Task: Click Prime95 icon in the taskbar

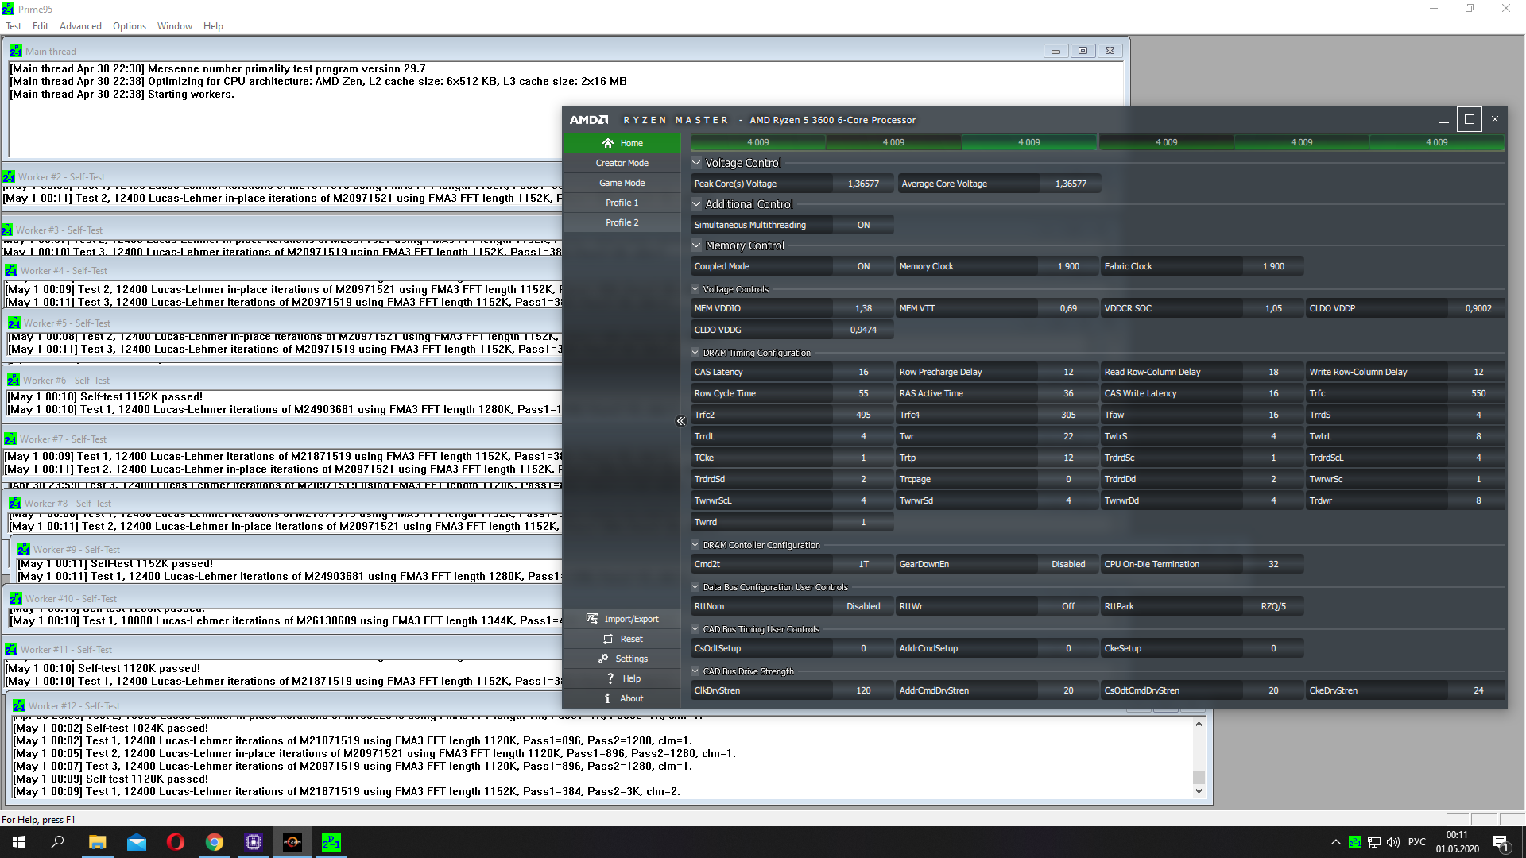Action: click(331, 842)
